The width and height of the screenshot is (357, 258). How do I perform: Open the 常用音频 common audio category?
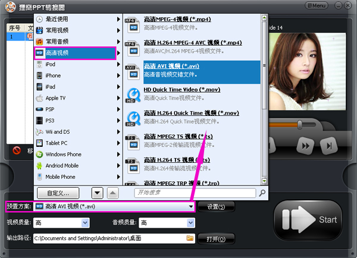point(77,42)
